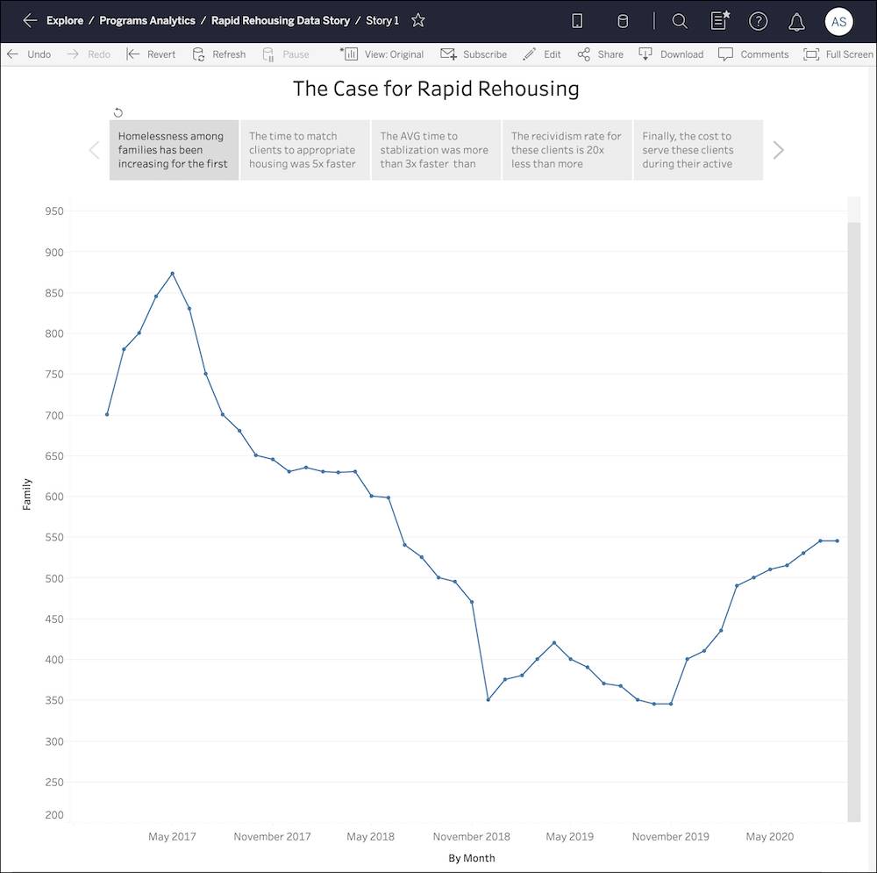
Task: Click the 950 value on the Y axis
Action: click(x=54, y=211)
